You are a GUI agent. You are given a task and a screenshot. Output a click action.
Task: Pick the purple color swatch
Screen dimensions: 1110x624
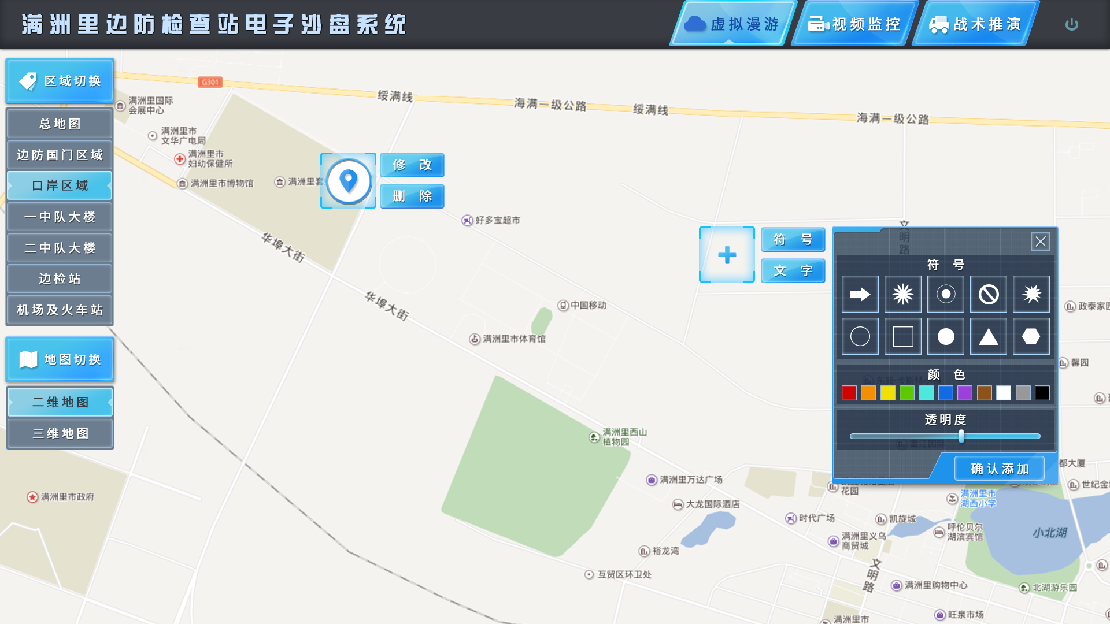tap(965, 393)
